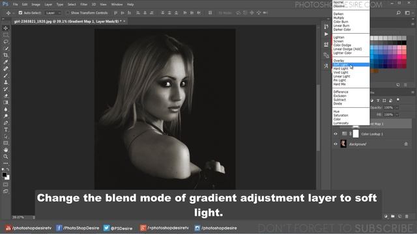
Task: Toggle Quick Mask mode icon
Action: (x=6, y=185)
